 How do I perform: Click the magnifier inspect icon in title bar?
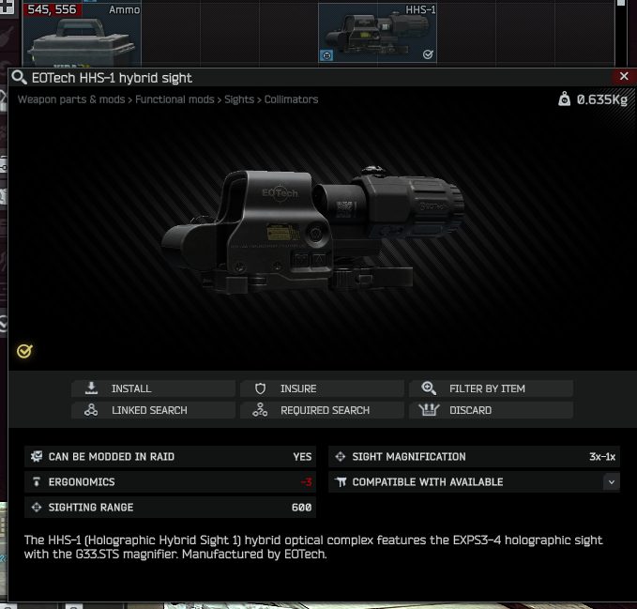click(x=19, y=77)
